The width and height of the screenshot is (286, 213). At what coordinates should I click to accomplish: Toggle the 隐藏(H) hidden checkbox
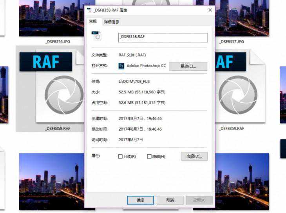pos(149,157)
